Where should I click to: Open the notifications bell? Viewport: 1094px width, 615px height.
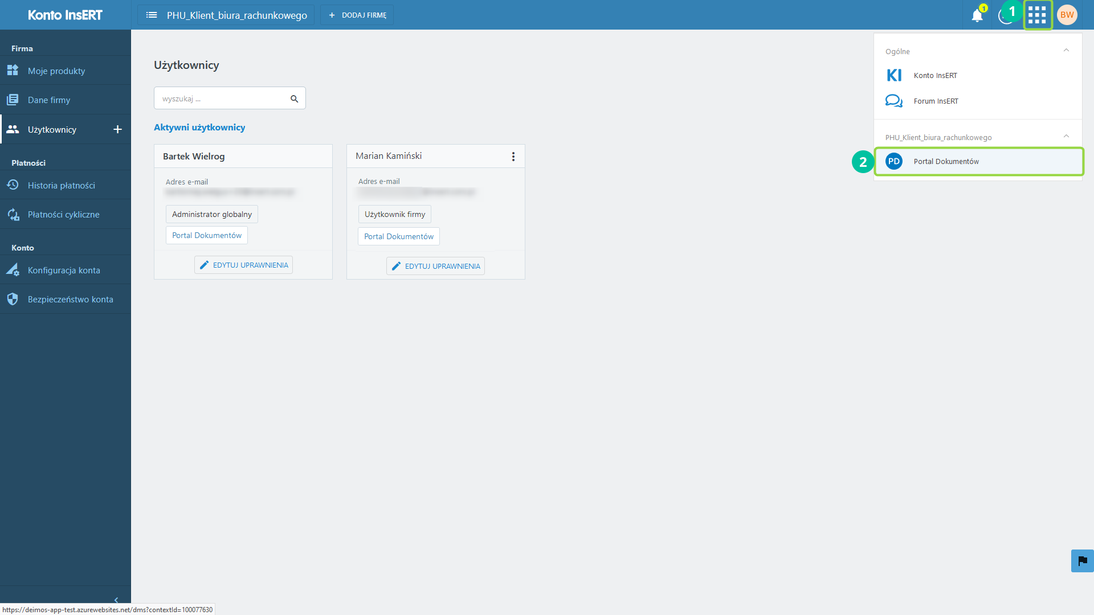point(977,15)
